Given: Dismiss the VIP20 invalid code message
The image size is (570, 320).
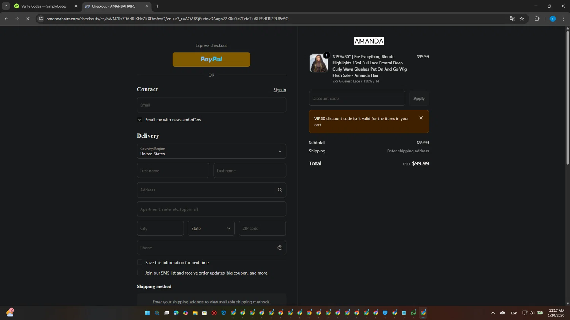Looking at the screenshot, I should point(421,118).
